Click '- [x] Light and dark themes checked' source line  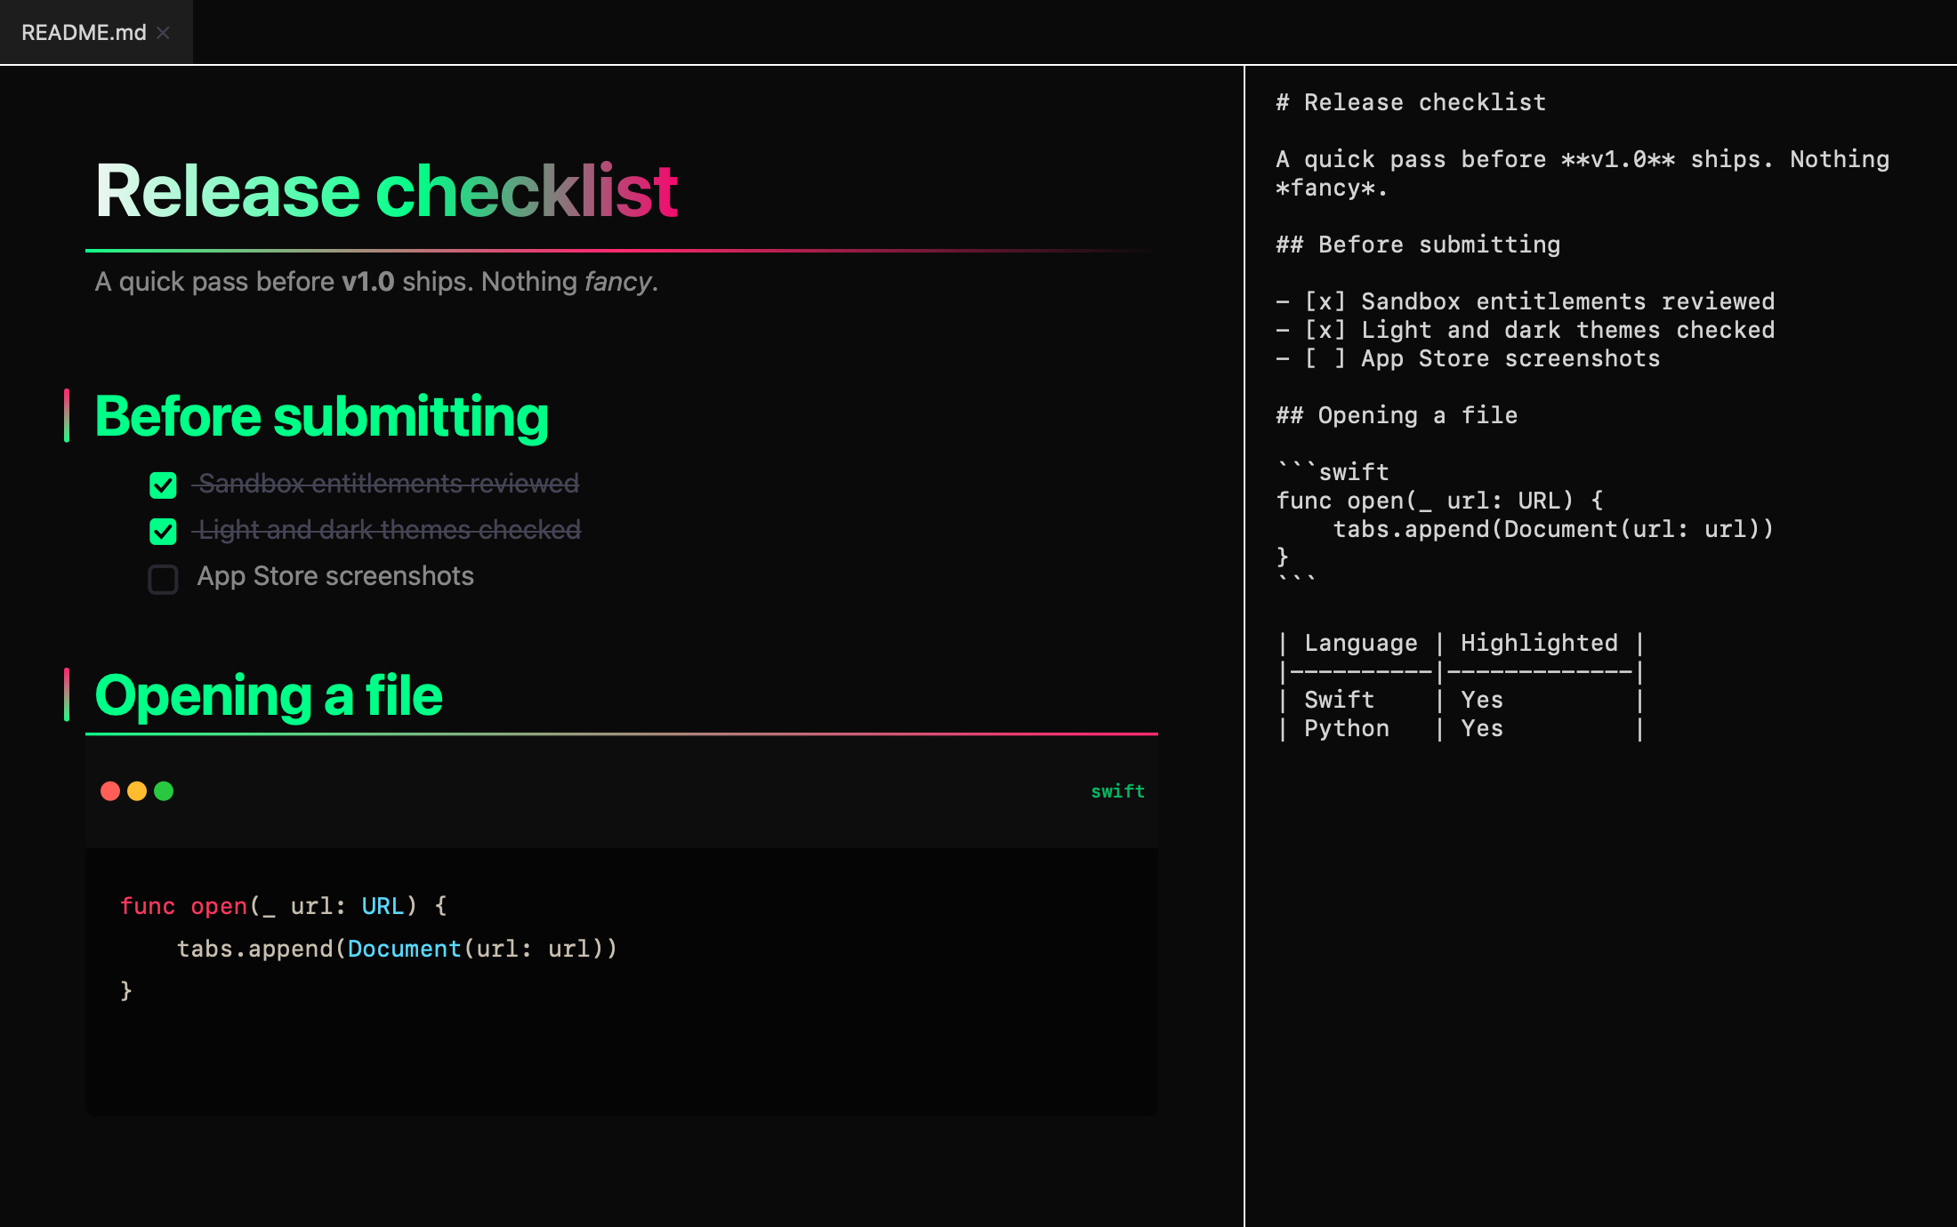1525,330
